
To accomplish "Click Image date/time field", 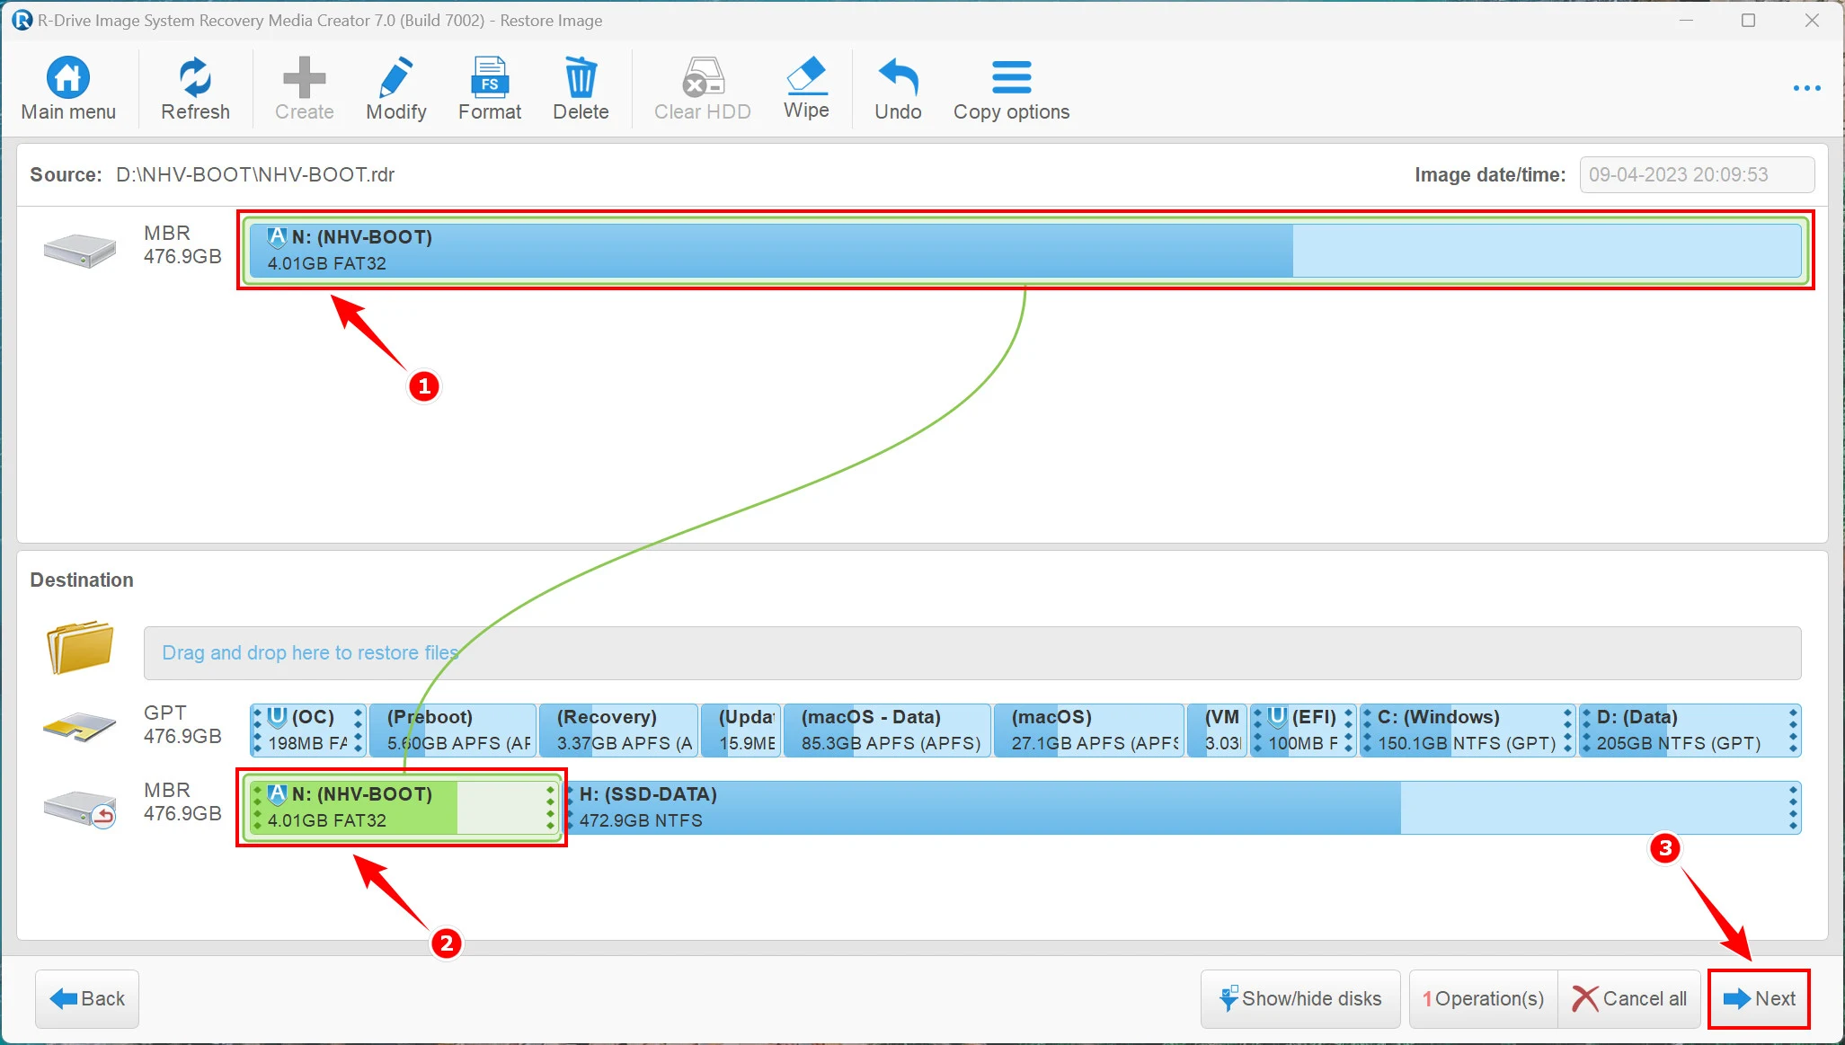I will click(1697, 174).
